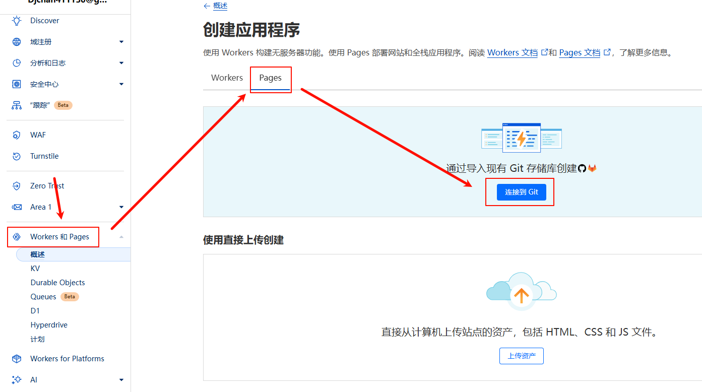Viewport: 702px width, 392px height.
Task: Click the 使用直接上传创建 heading
Action: (x=243, y=240)
